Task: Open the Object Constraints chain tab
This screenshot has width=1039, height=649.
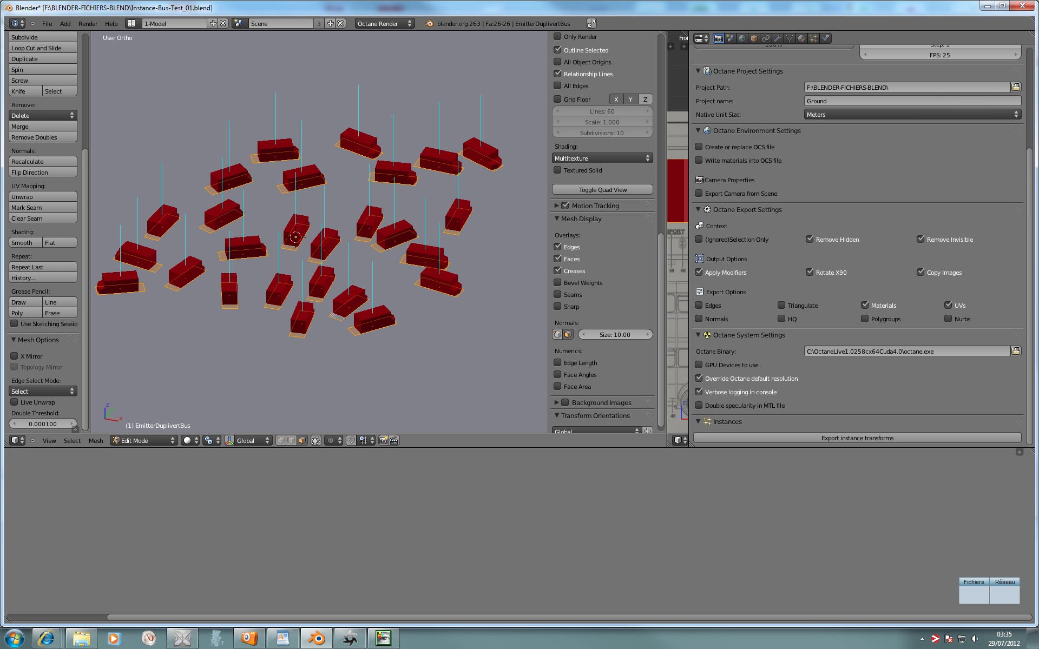Action: pos(766,38)
